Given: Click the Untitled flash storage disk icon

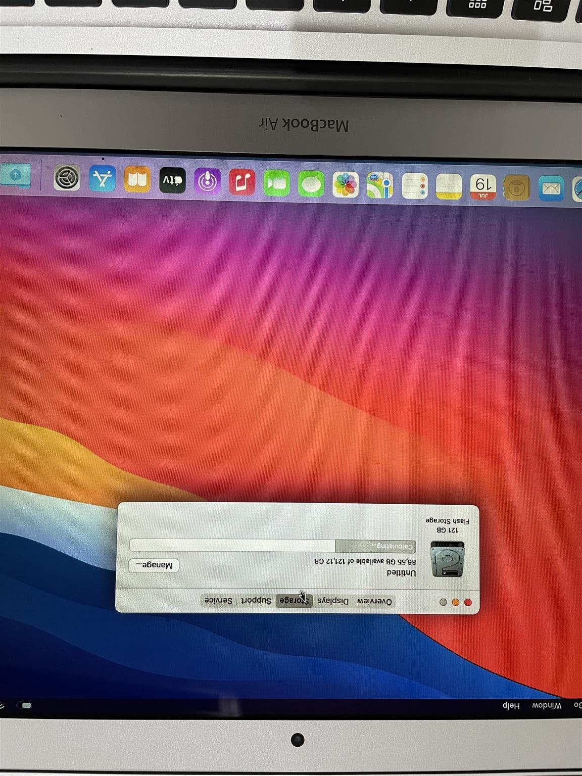Looking at the screenshot, I should [447, 559].
